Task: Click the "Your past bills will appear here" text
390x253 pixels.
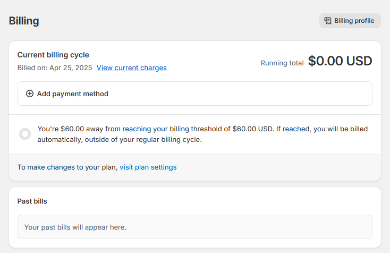Action: [75, 227]
